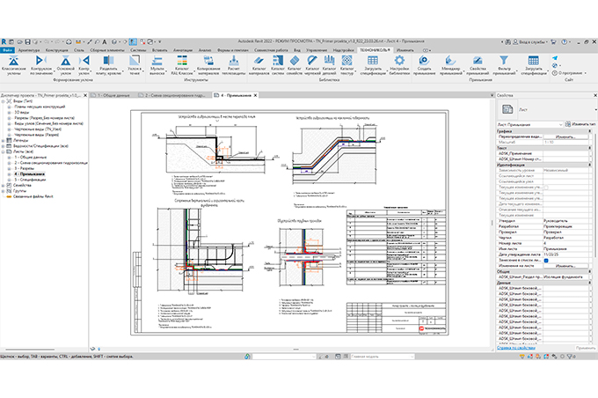Click the Номер листа value field
598x398 pixels.
coord(567,242)
